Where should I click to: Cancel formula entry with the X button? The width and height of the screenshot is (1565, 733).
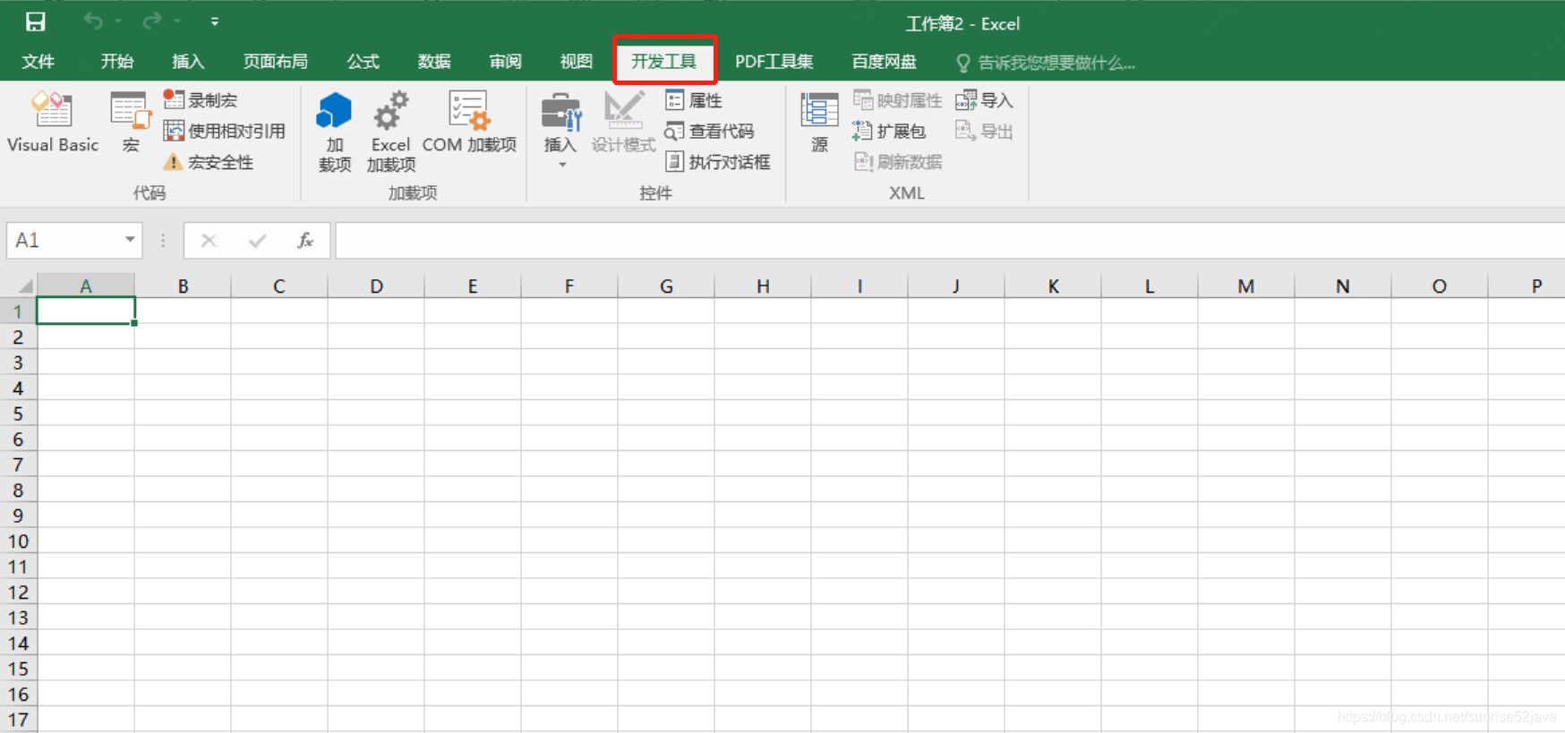(x=209, y=240)
